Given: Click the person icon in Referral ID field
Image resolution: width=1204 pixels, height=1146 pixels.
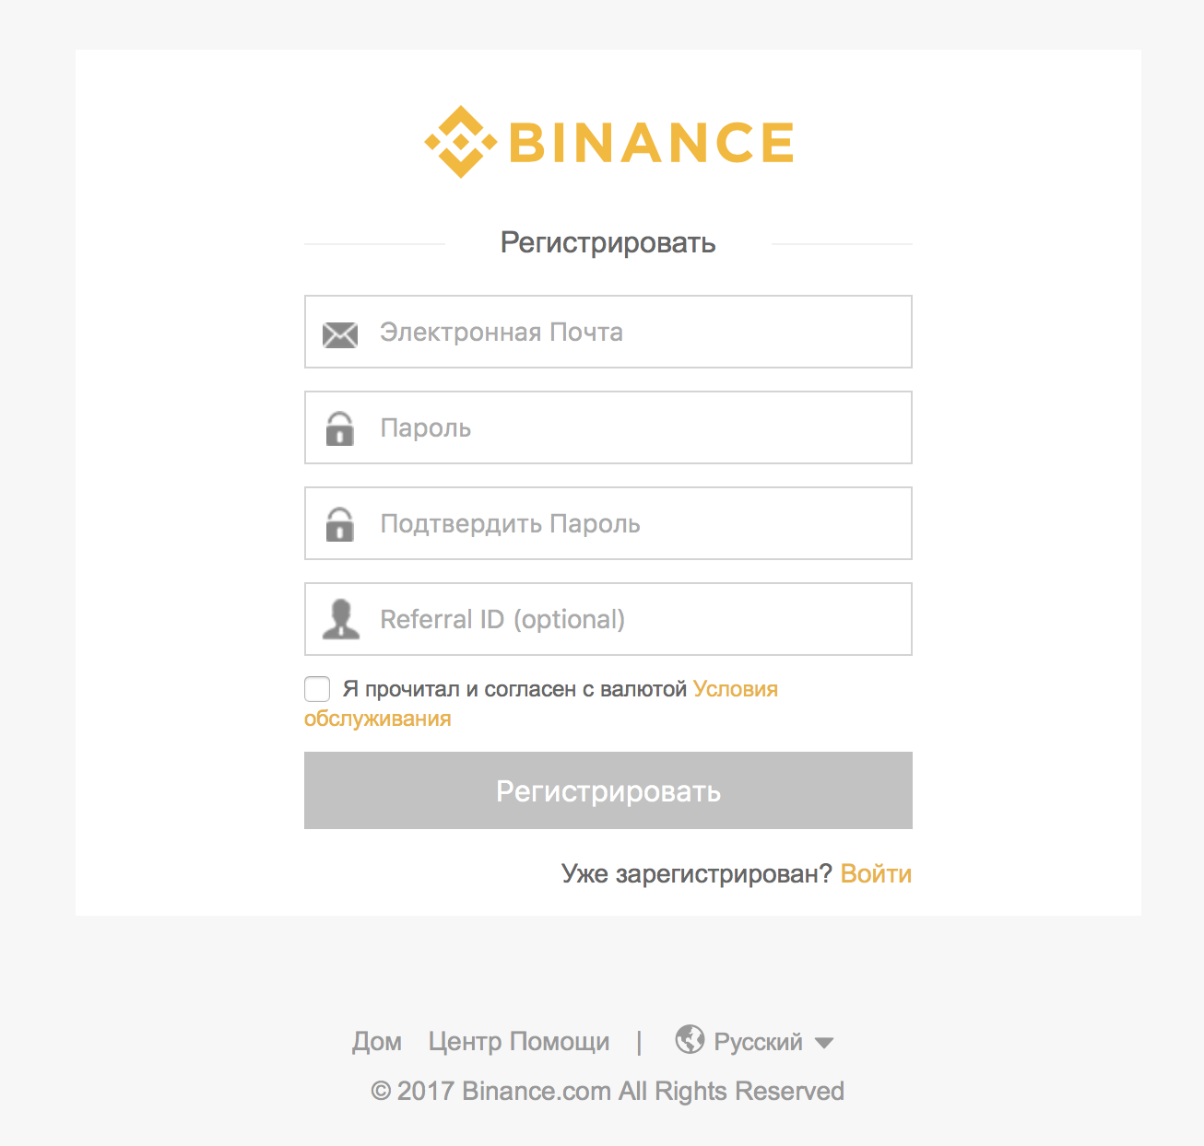Looking at the screenshot, I should click(341, 619).
